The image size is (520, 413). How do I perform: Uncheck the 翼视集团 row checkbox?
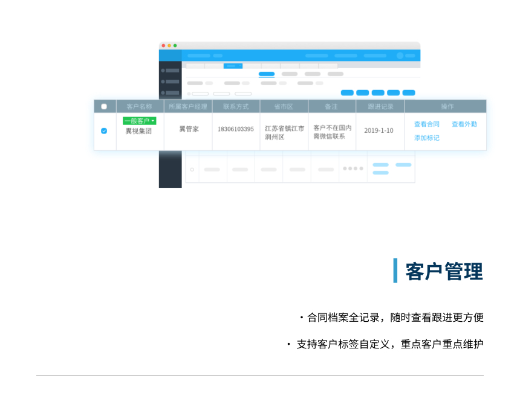[104, 130]
